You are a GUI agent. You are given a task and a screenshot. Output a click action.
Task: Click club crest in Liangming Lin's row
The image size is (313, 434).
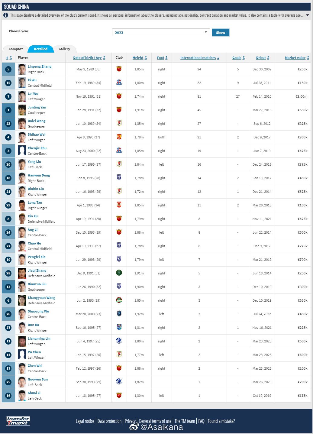(119, 341)
